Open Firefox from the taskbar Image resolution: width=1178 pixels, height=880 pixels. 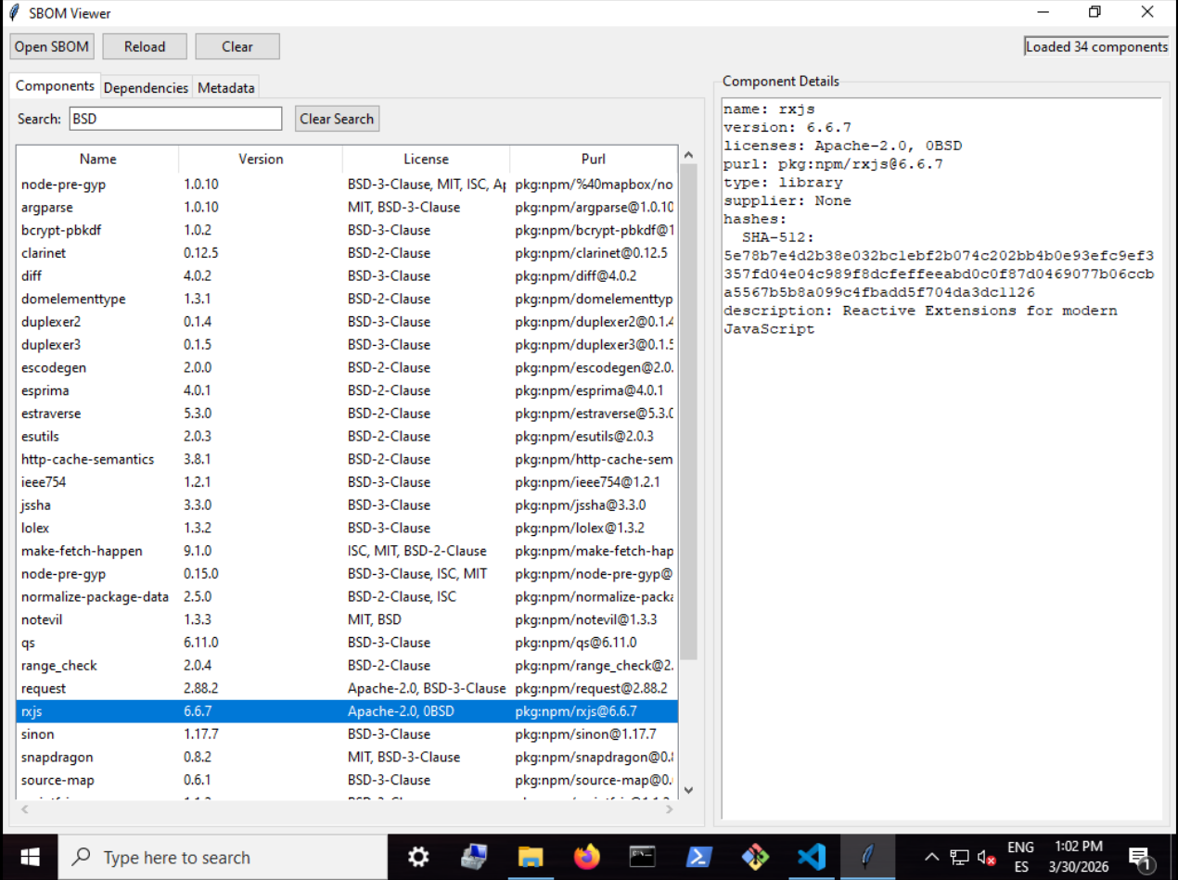[x=585, y=856]
